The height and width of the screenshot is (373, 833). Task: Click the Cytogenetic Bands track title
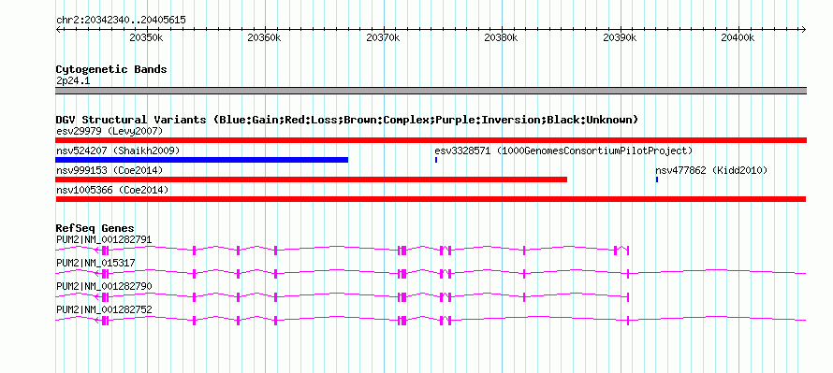pyautogui.click(x=111, y=69)
